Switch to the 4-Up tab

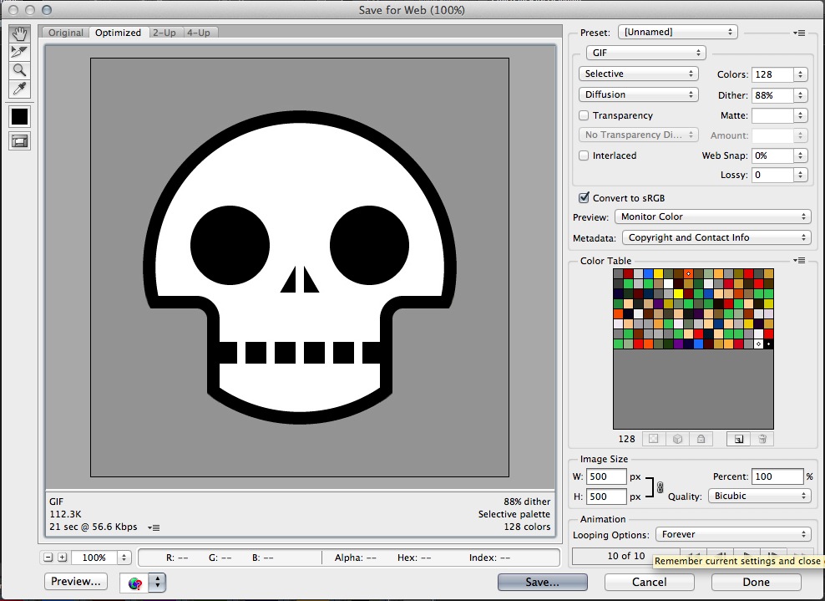click(198, 33)
